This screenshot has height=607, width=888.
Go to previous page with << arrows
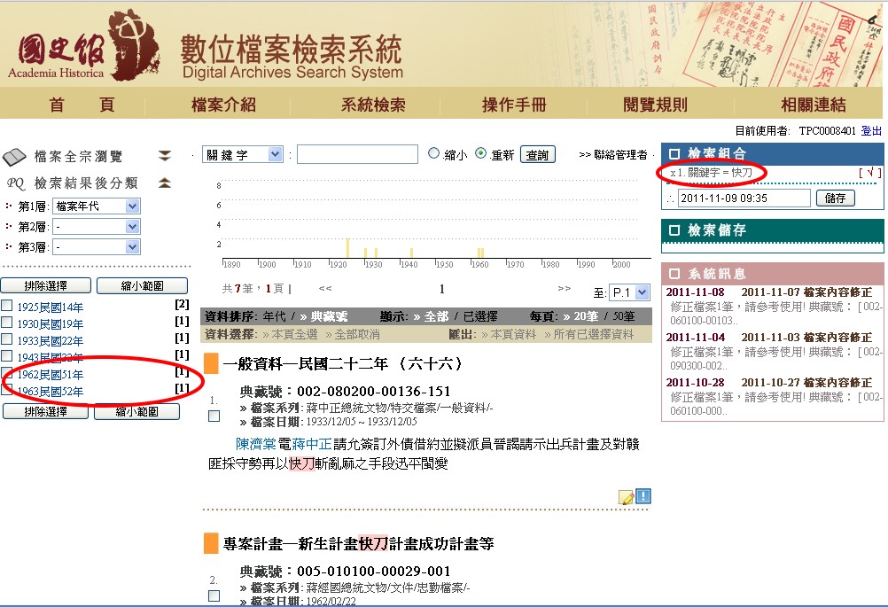[x=325, y=288]
